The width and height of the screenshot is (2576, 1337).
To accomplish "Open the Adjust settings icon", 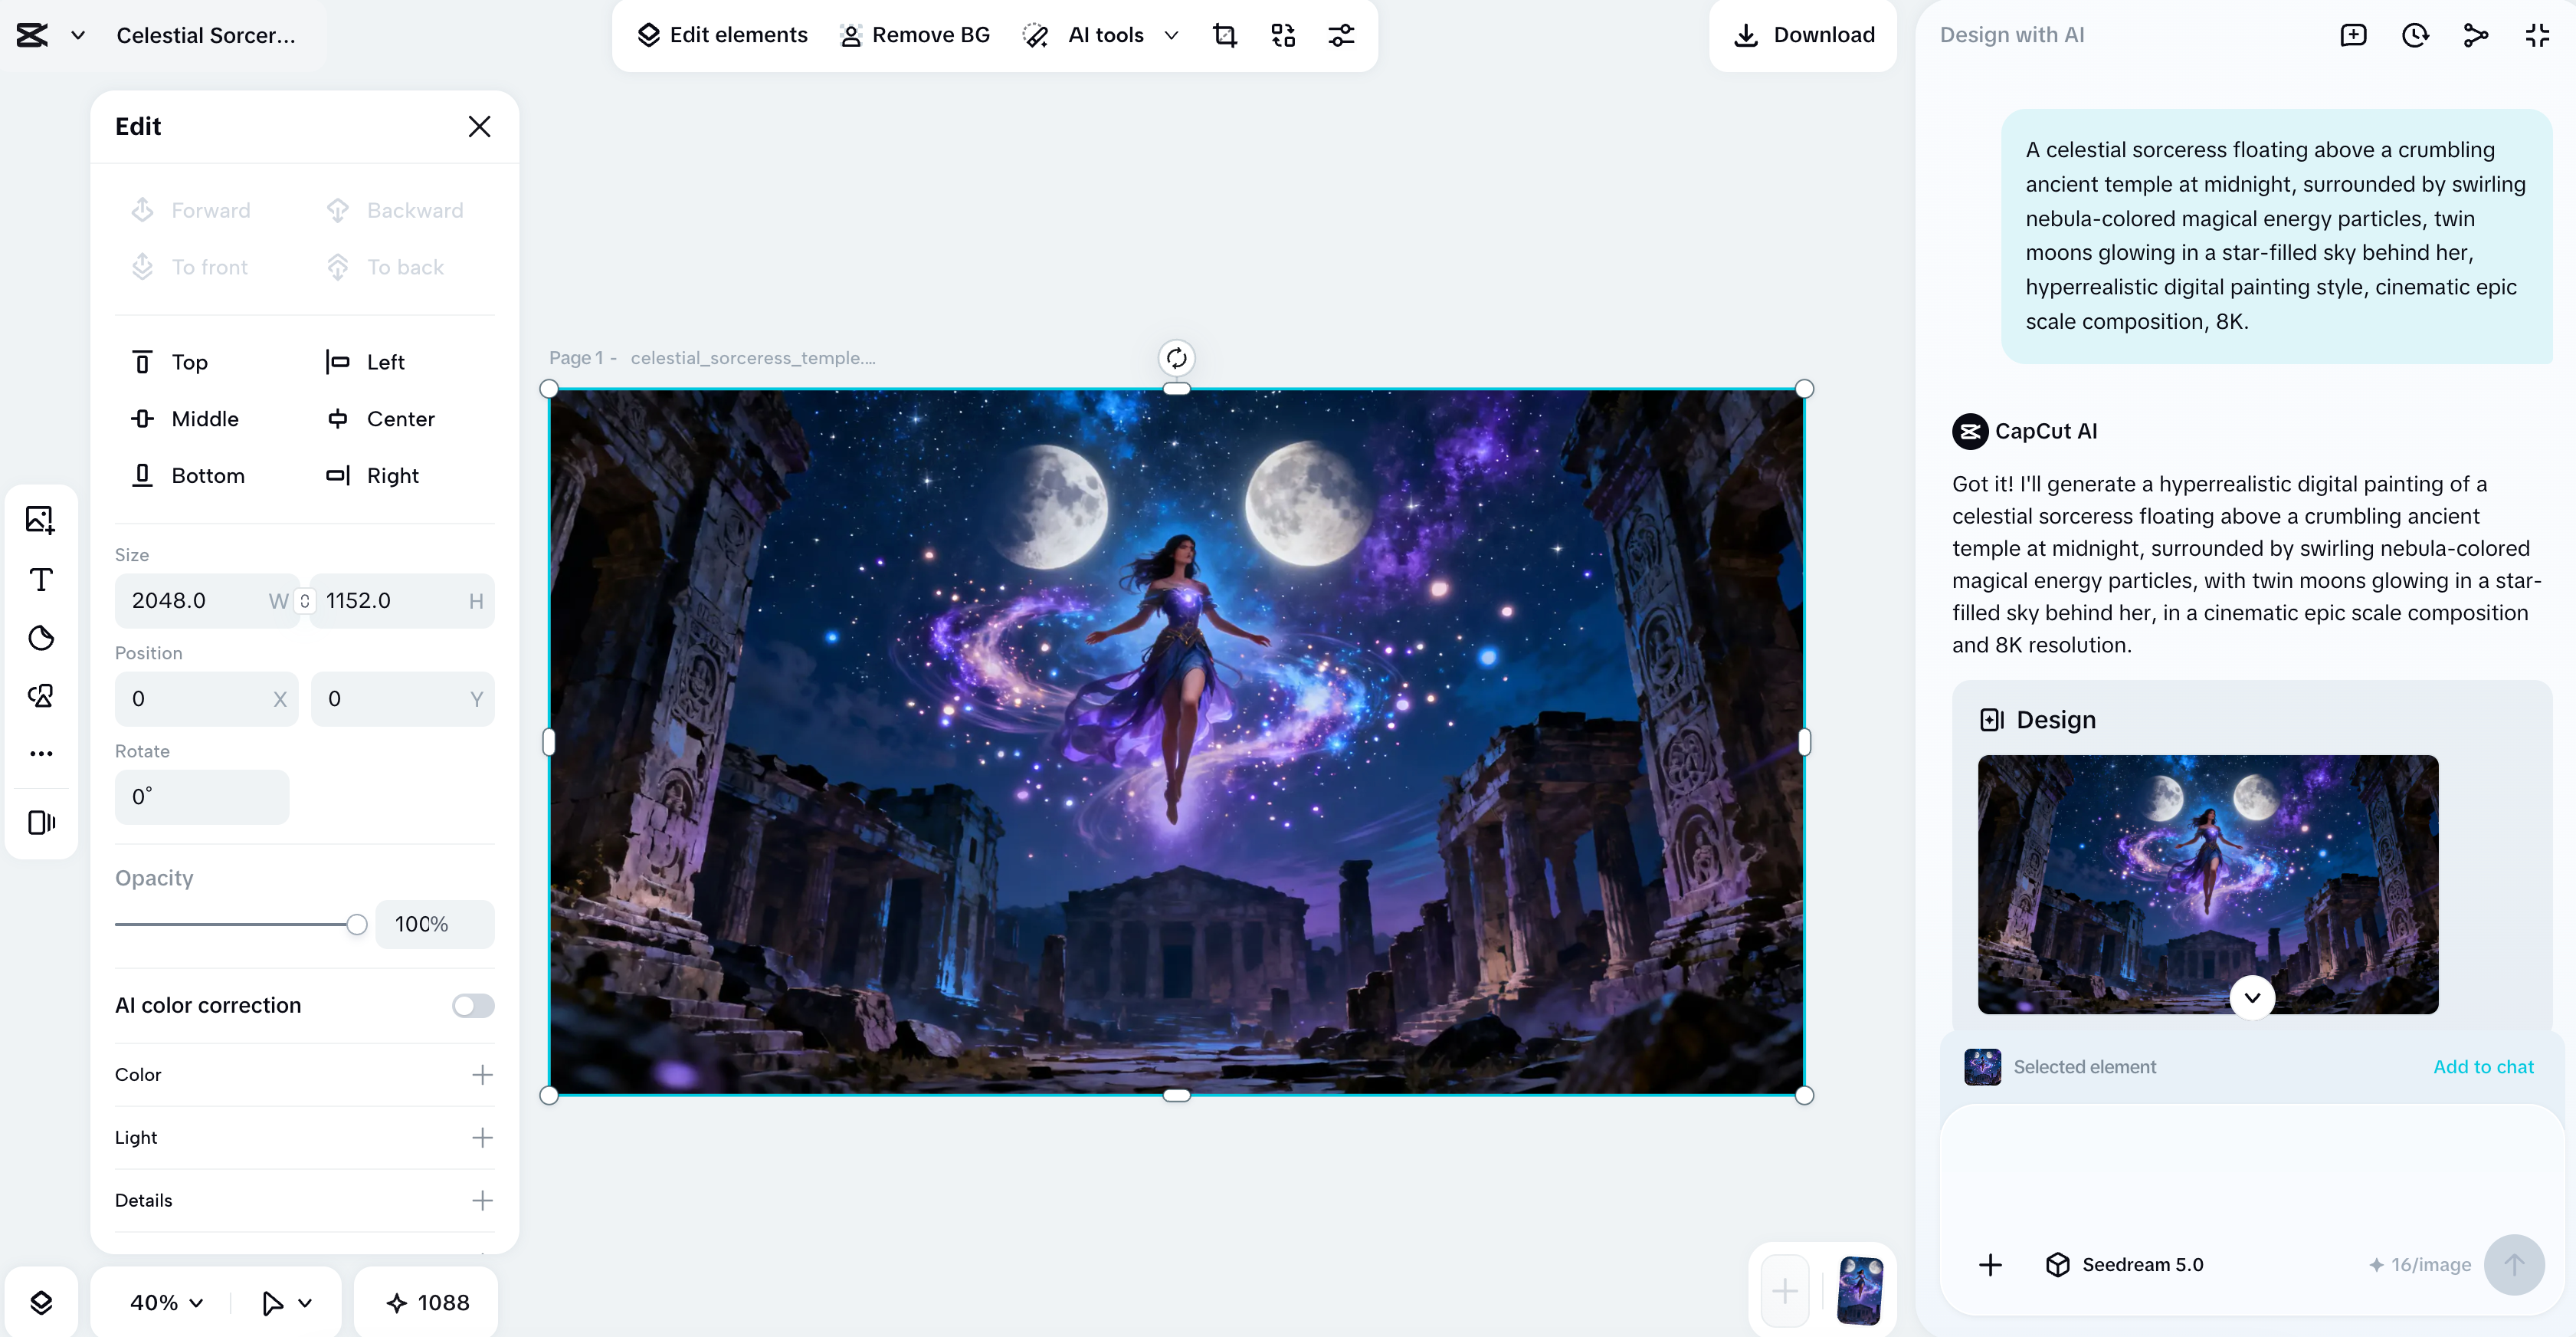I will (1341, 35).
